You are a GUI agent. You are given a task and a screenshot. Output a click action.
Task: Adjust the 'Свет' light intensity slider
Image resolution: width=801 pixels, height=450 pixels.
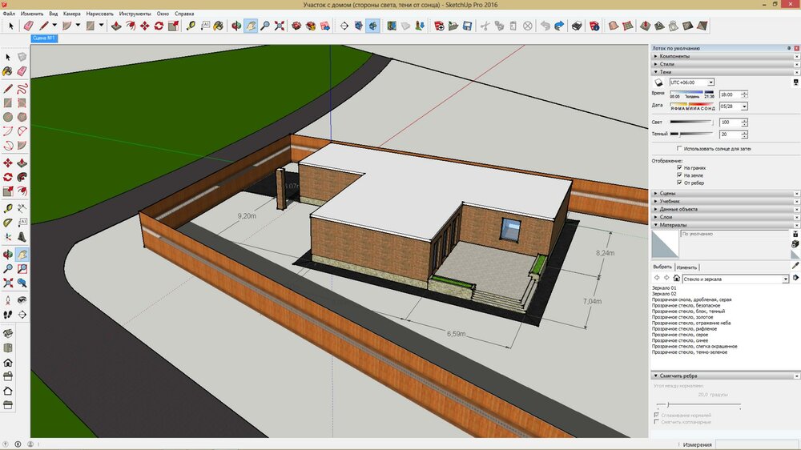pyautogui.click(x=690, y=123)
